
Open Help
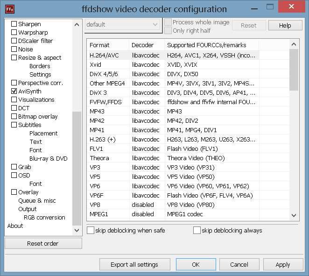285,25
